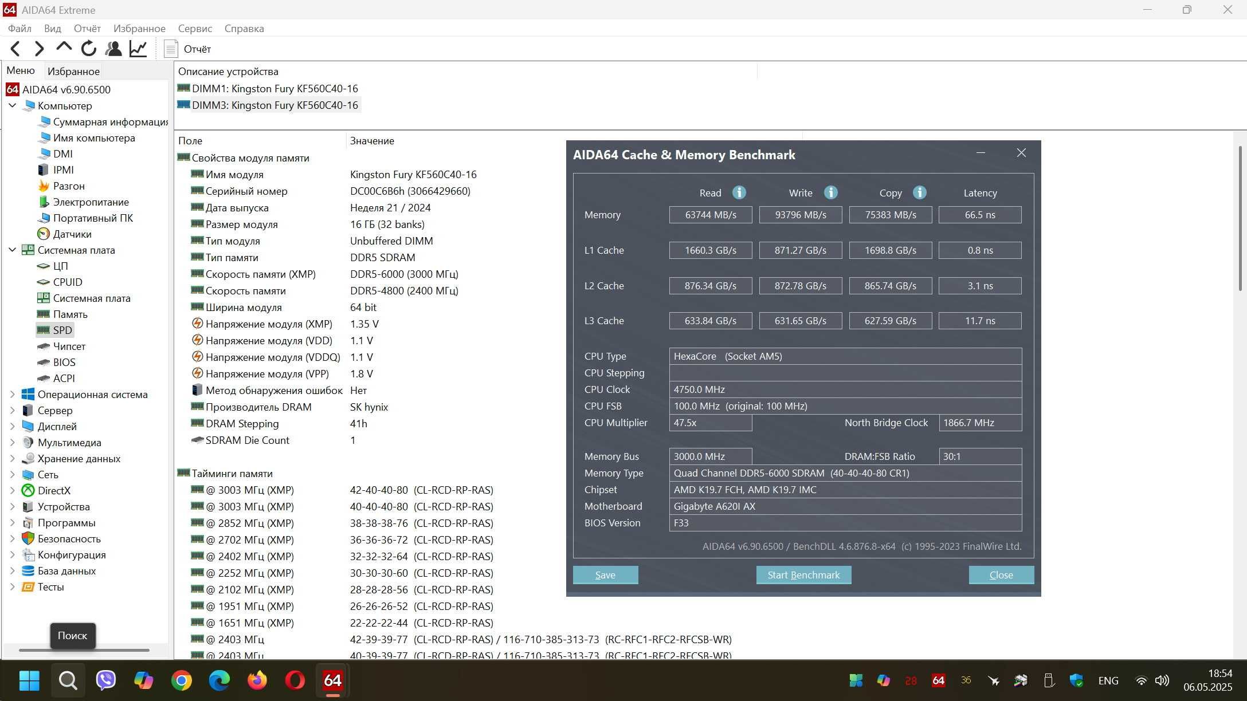Open IPMI item in tree
The image size is (1247, 701).
point(63,170)
